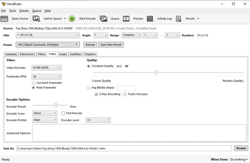Open the Range type dropdown set to Chapters
The image size is (250, 163).
(131, 35)
